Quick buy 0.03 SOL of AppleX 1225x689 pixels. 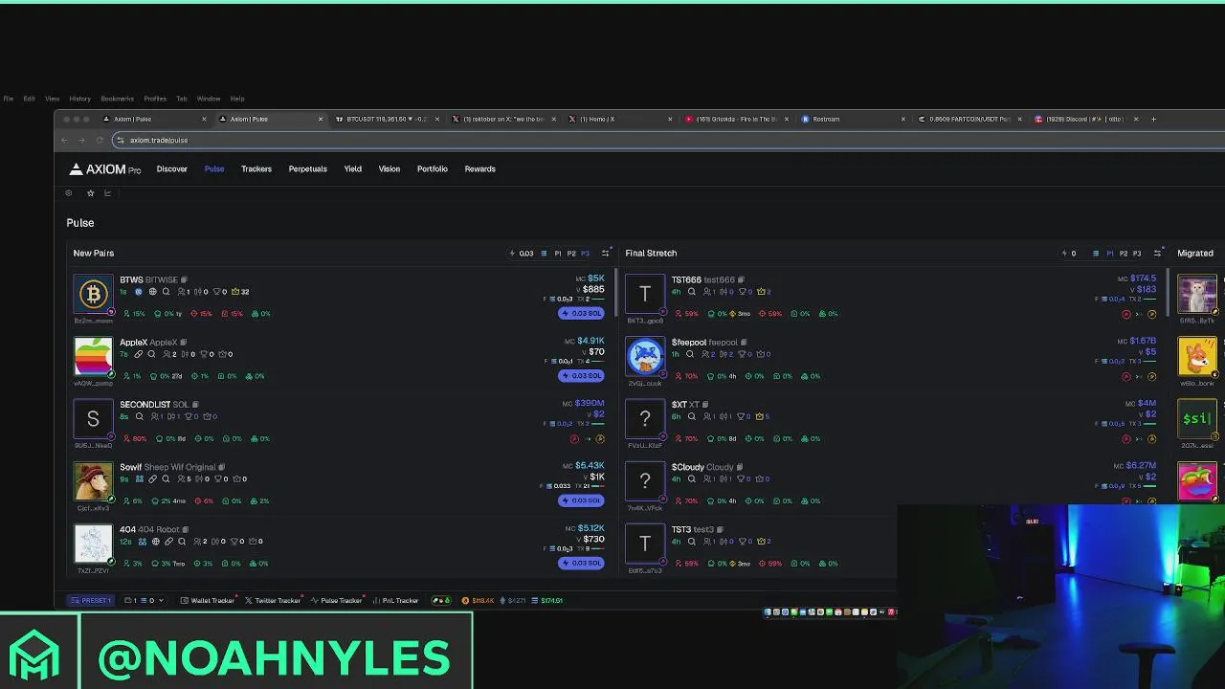(582, 376)
